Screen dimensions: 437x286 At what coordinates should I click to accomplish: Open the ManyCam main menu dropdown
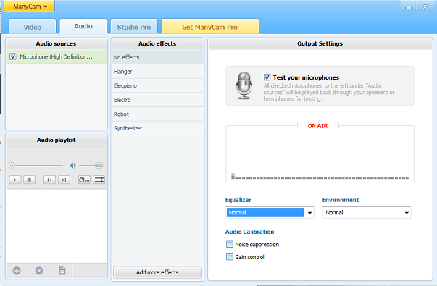29,6
